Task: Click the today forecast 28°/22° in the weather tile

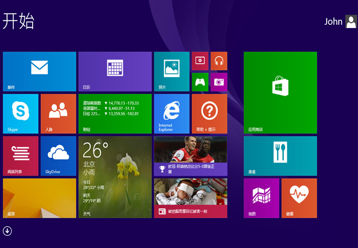Action: point(94,188)
